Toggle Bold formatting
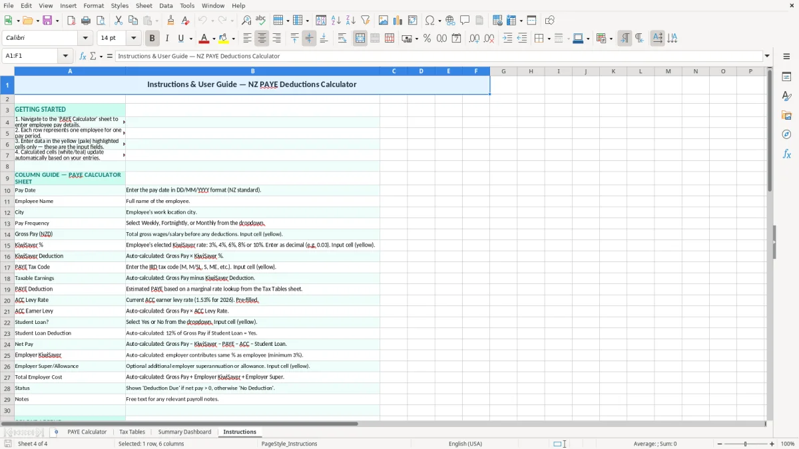This screenshot has width=799, height=449. 152,39
